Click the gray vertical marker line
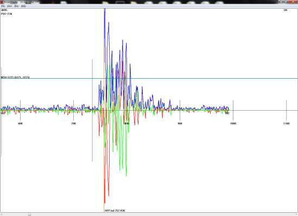Screen dimensions: 298x216 pyautogui.click(x=92, y=110)
